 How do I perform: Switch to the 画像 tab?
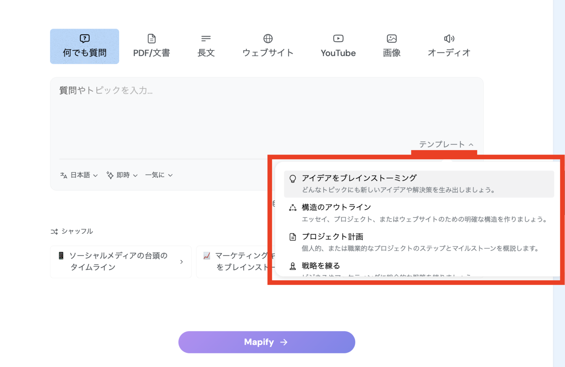(x=391, y=46)
